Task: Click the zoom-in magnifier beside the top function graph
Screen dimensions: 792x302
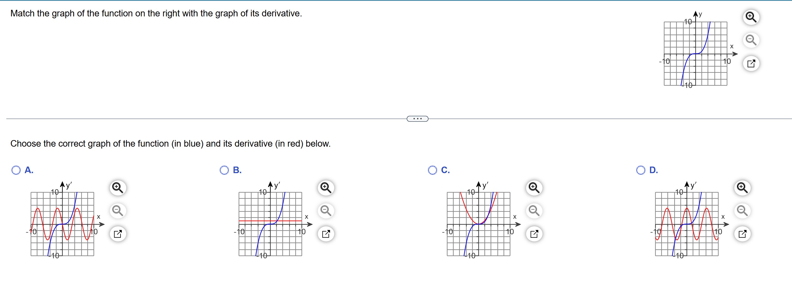Action: click(752, 17)
